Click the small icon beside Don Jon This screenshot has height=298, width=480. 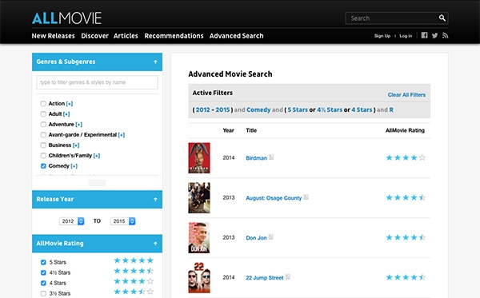pyautogui.click(x=270, y=236)
